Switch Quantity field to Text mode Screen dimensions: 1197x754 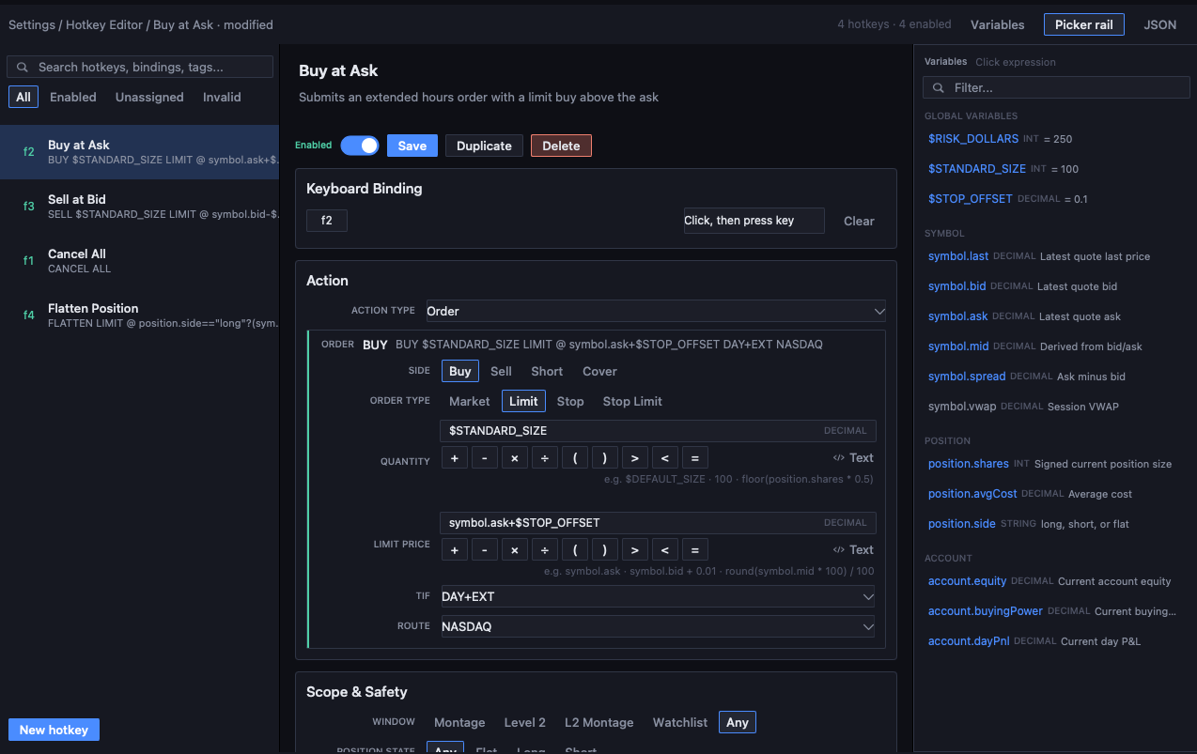(853, 458)
